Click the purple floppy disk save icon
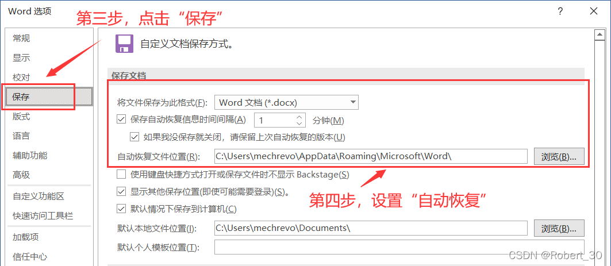The image size is (611, 266). (x=124, y=43)
